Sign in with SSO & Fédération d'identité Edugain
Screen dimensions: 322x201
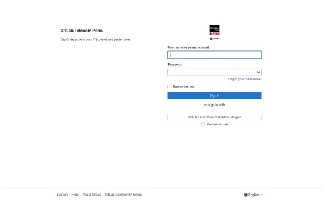click(215, 117)
